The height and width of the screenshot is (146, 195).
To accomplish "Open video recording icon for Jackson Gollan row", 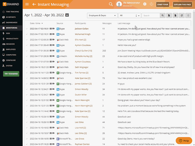I will coord(54,29).
